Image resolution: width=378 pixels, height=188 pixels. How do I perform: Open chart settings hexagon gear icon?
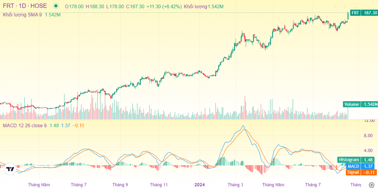click(372, 185)
